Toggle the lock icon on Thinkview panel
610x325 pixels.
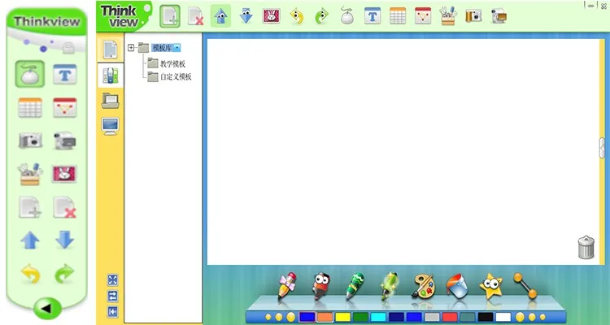[x=68, y=48]
